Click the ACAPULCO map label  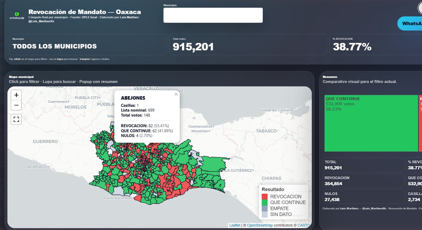tap(37, 167)
